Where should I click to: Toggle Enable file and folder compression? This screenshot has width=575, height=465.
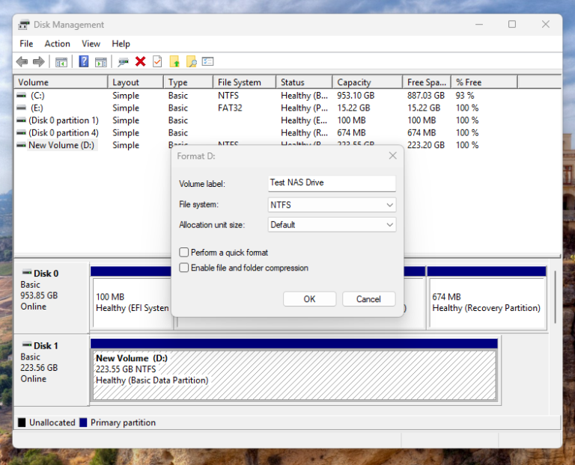[184, 268]
